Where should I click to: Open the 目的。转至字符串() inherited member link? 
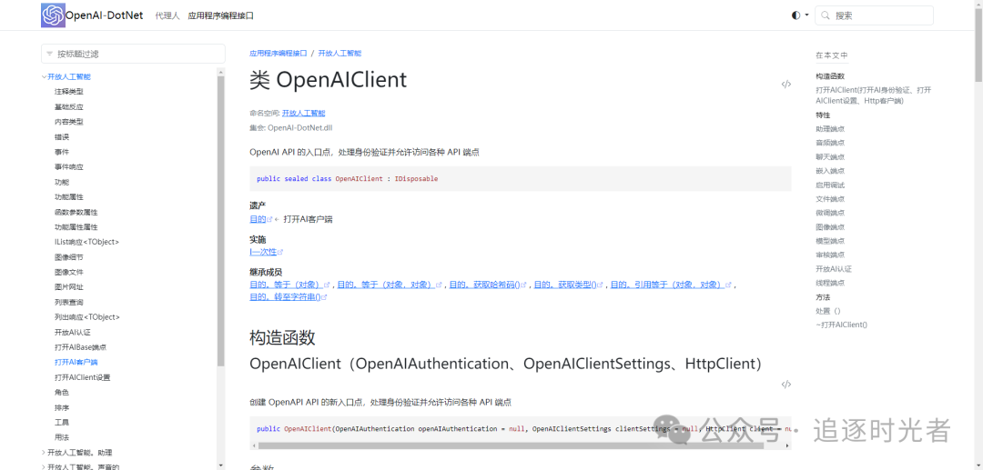tap(285, 296)
